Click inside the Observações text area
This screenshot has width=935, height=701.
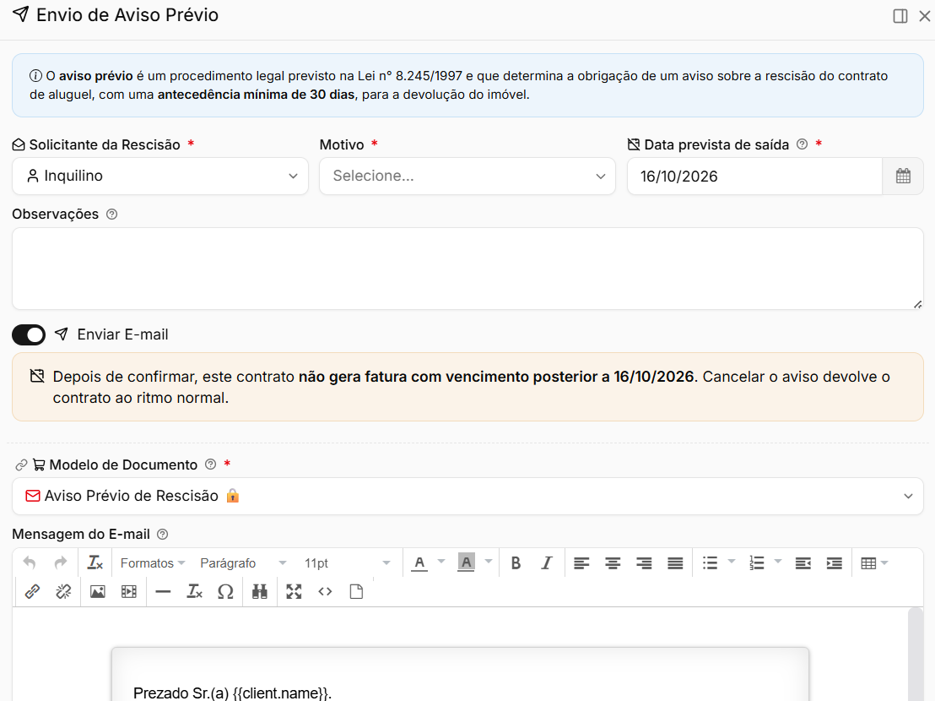(467, 269)
